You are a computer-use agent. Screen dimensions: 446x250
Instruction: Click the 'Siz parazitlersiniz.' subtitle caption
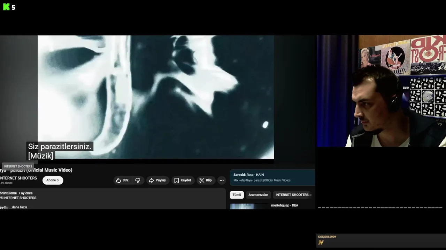click(x=60, y=147)
